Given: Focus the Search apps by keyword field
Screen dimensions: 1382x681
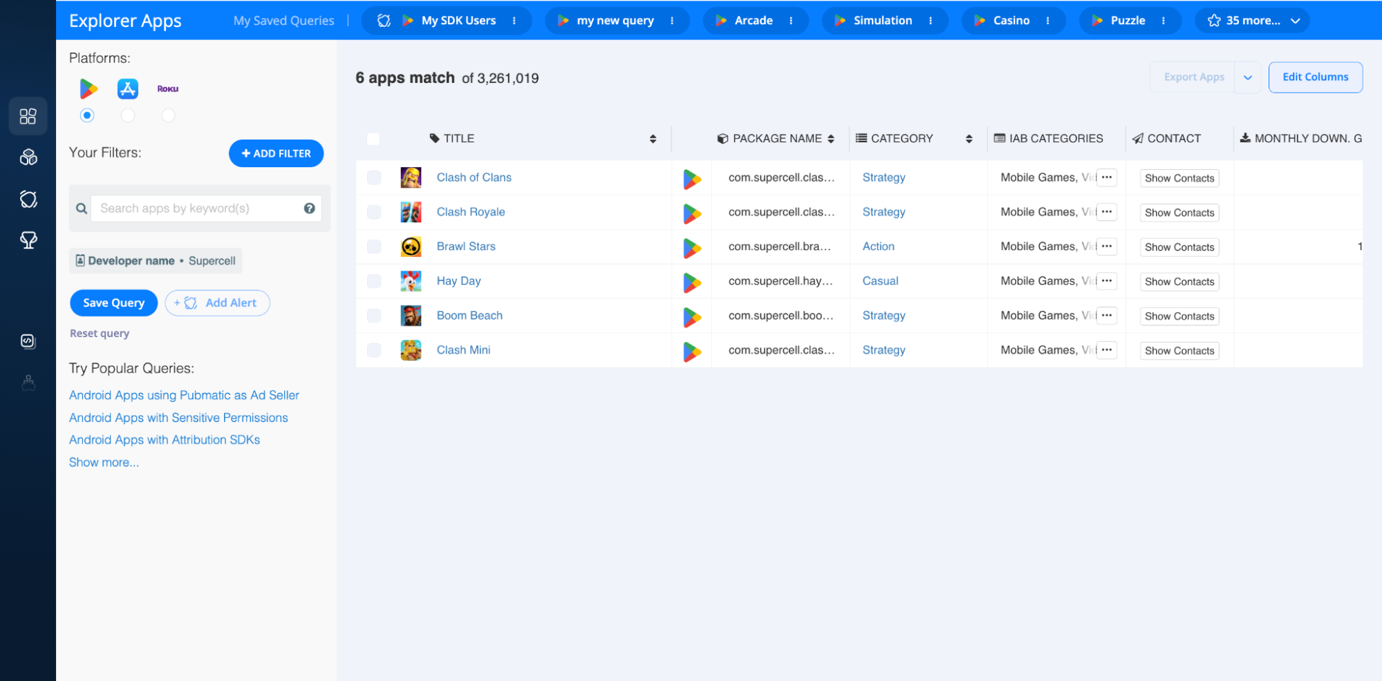Looking at the screenshot, I should [x=206, y=208].
